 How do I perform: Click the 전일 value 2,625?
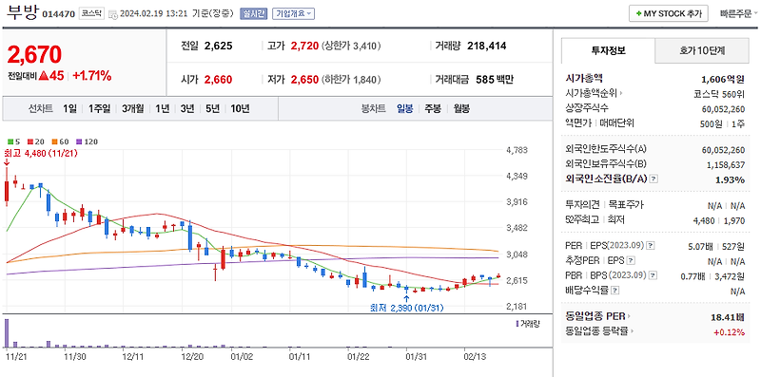click(219, 46)
